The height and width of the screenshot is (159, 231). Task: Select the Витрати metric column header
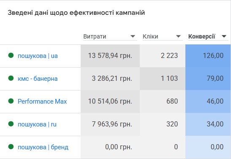(x=95, y=36)
